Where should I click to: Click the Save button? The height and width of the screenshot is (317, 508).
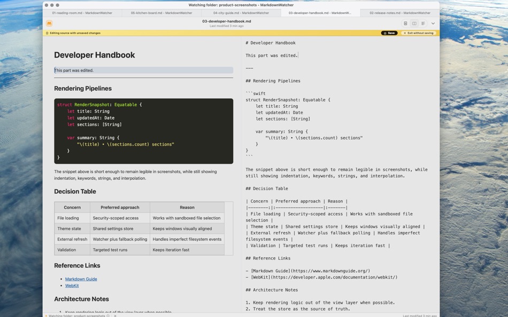tap(389, 33)
